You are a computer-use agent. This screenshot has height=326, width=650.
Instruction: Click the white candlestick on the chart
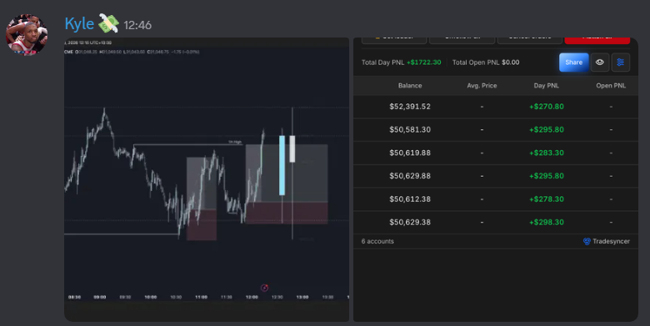pos(292,148)
